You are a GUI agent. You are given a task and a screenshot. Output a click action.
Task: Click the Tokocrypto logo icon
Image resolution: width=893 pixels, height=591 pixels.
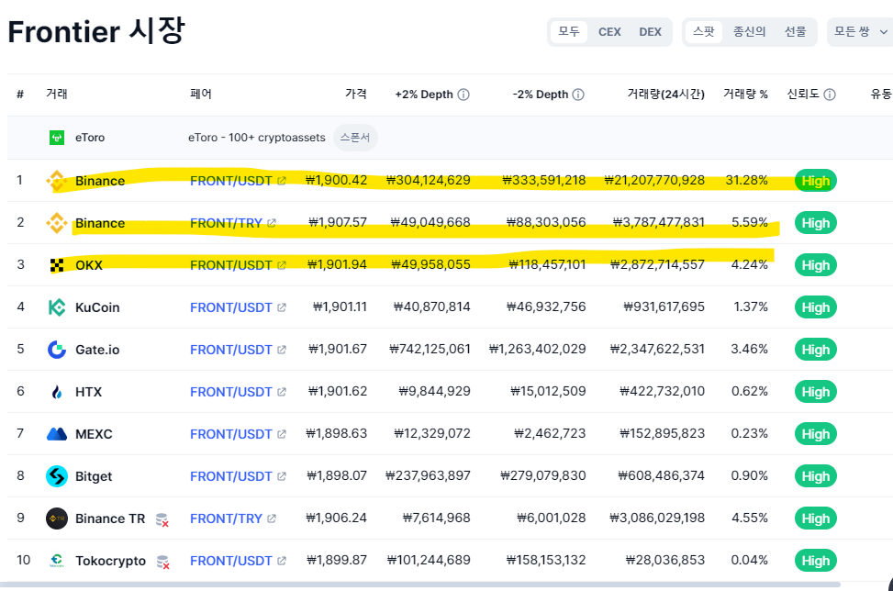pos(57,561)
